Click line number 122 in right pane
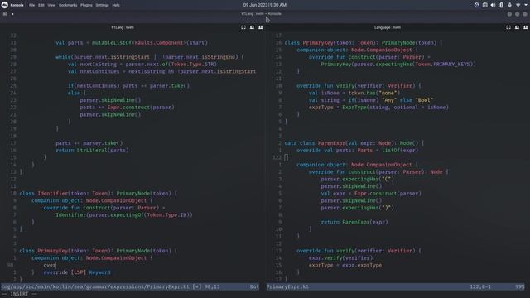Screen dimensions: 530x298 pos(277,157)
